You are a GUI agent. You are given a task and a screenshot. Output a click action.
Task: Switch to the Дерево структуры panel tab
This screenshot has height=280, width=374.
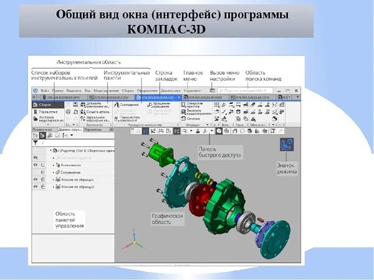point(70,129)
